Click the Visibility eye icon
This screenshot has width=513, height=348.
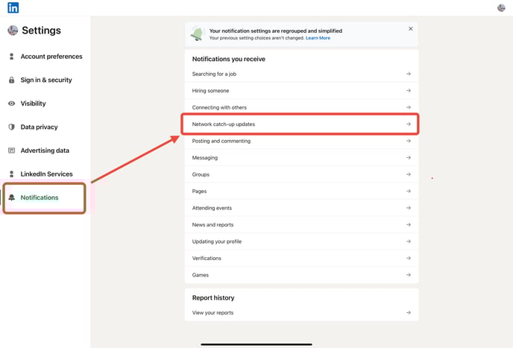click(11, 104)
